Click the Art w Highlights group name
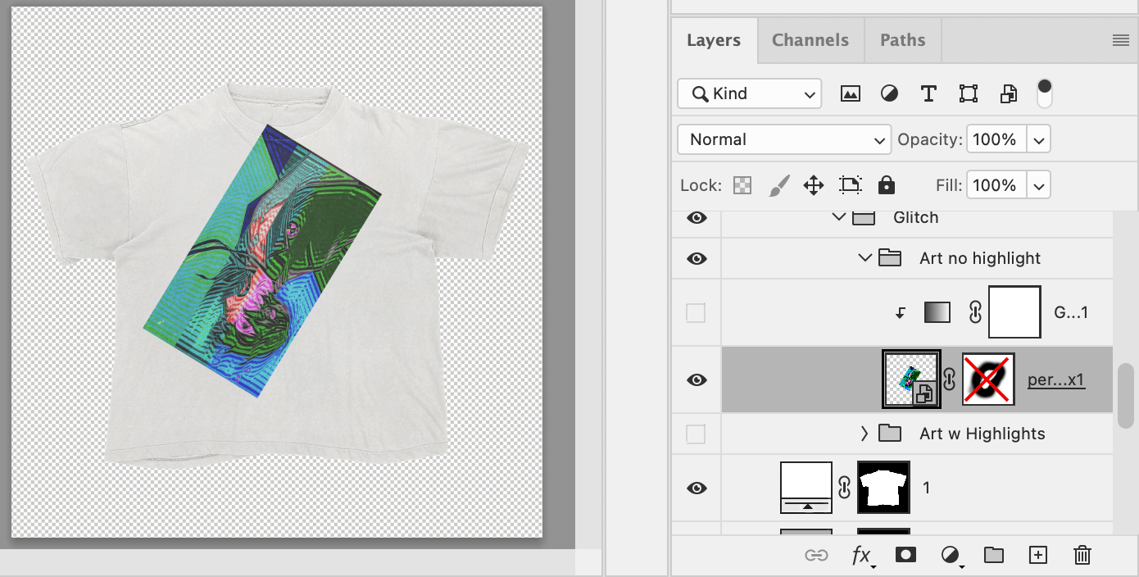The height and width of the screenshot is (577, 1139). tap(982, 434)
